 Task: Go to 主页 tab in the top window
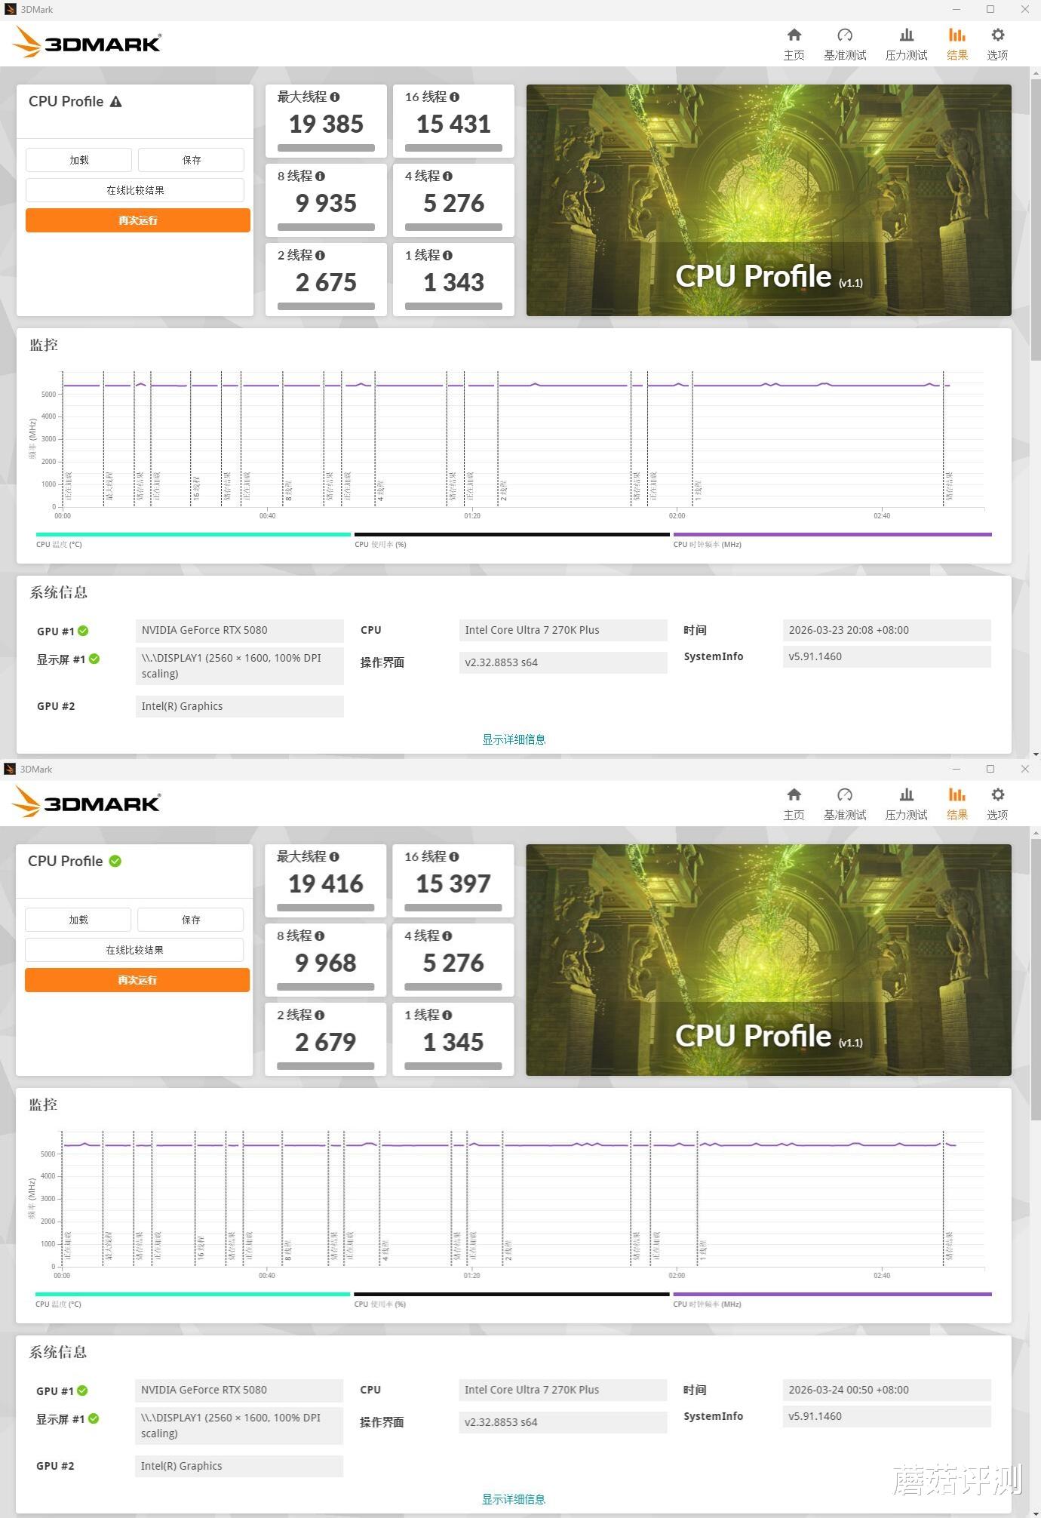click(794, 45)
